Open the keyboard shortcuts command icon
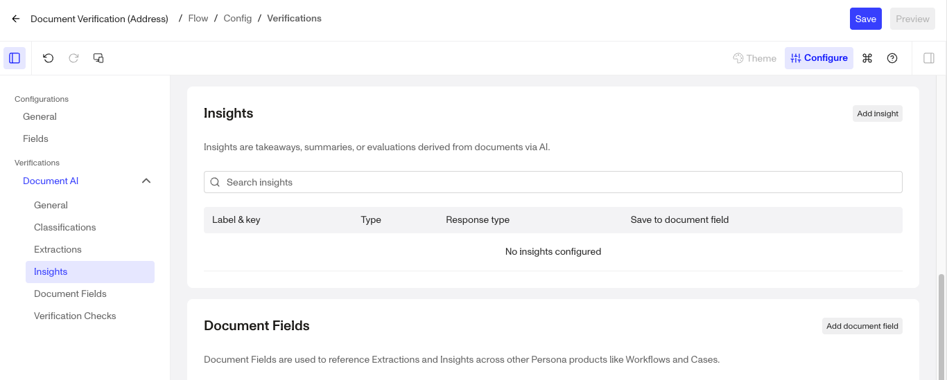The width and height of the screenshot is (947, 380). [x=867, y=58]
